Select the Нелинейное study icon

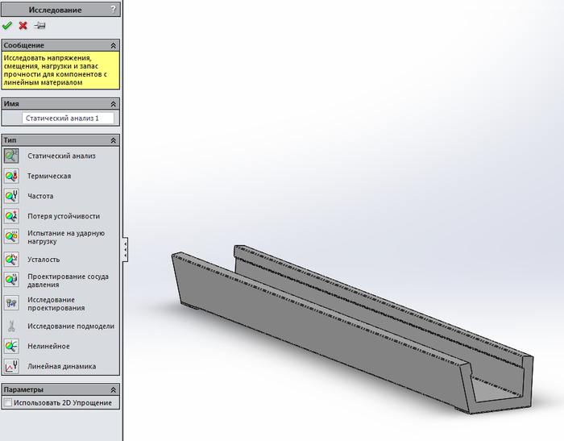[x=11, y=347]
